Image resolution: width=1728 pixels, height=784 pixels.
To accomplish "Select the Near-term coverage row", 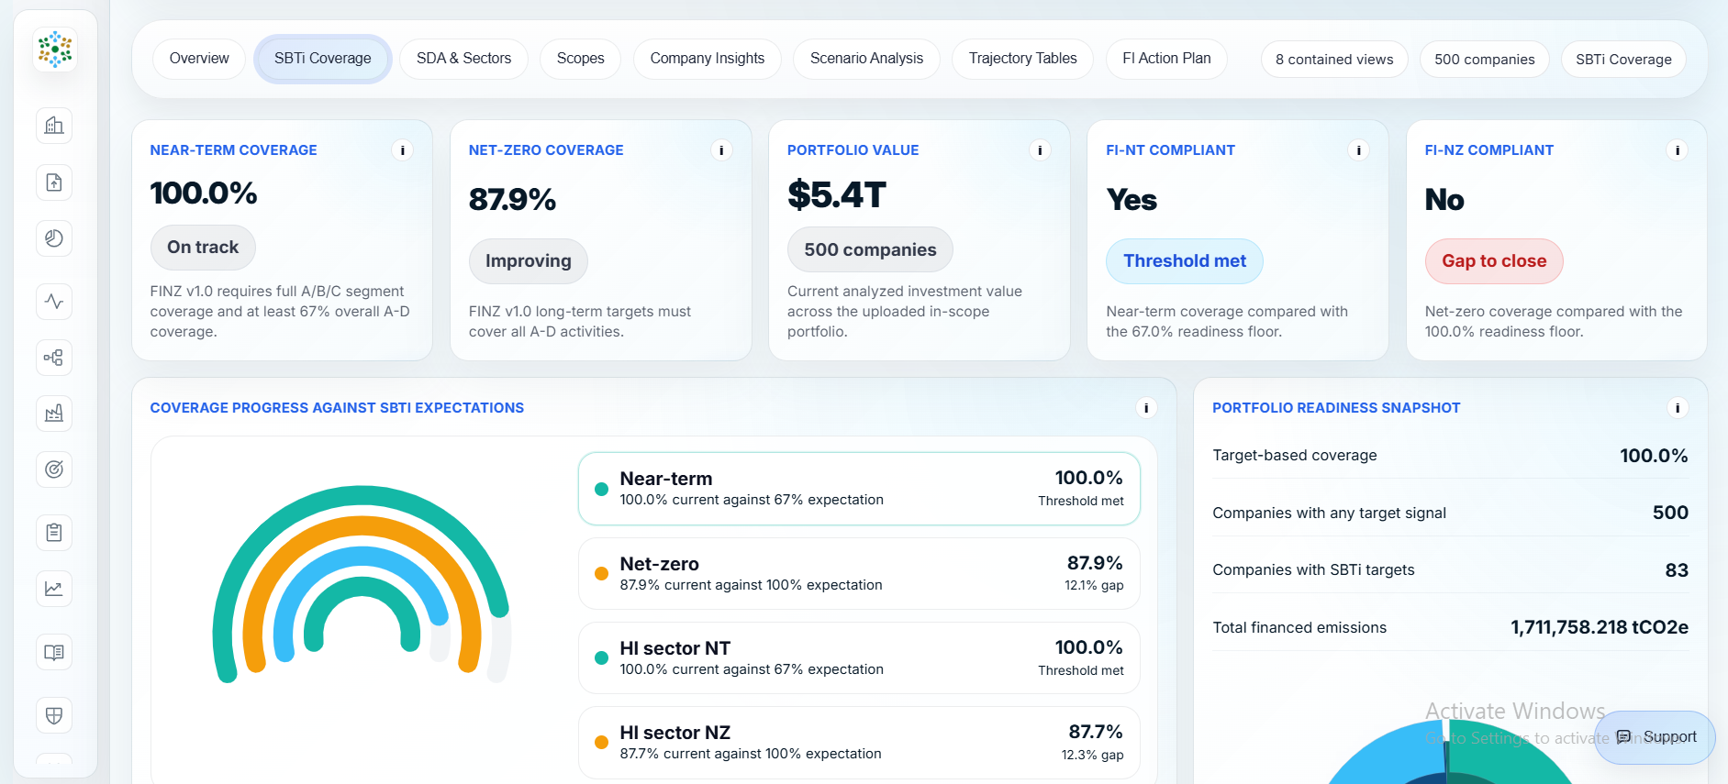I will point(859,489).
